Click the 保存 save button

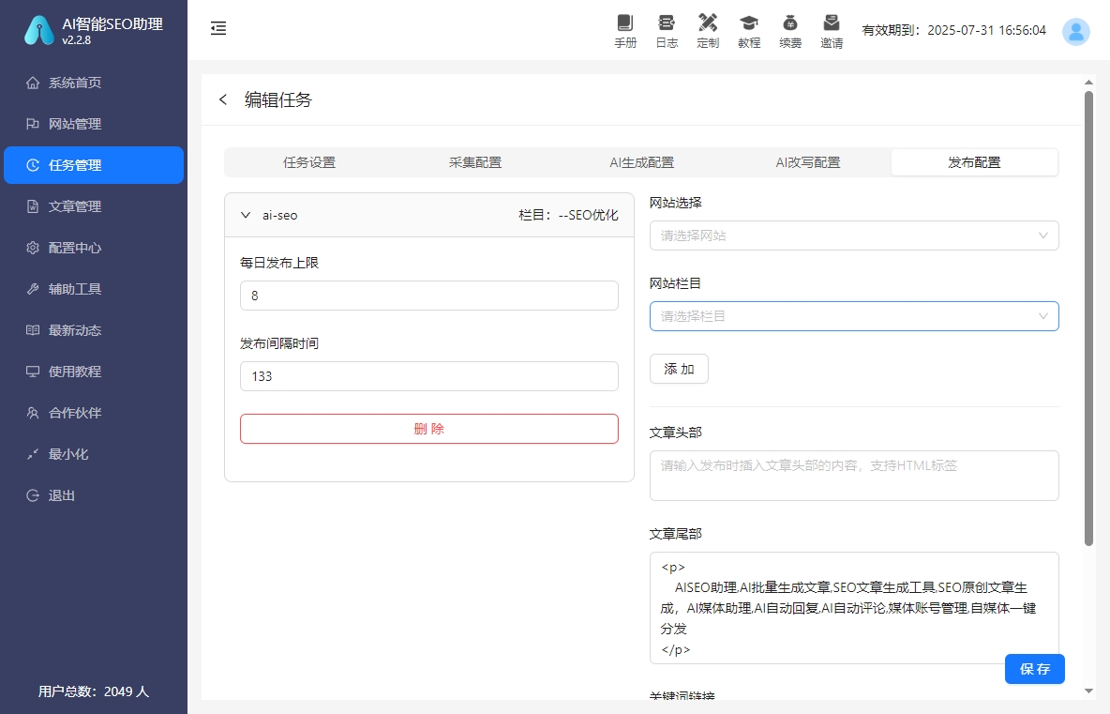point(1034,669)
